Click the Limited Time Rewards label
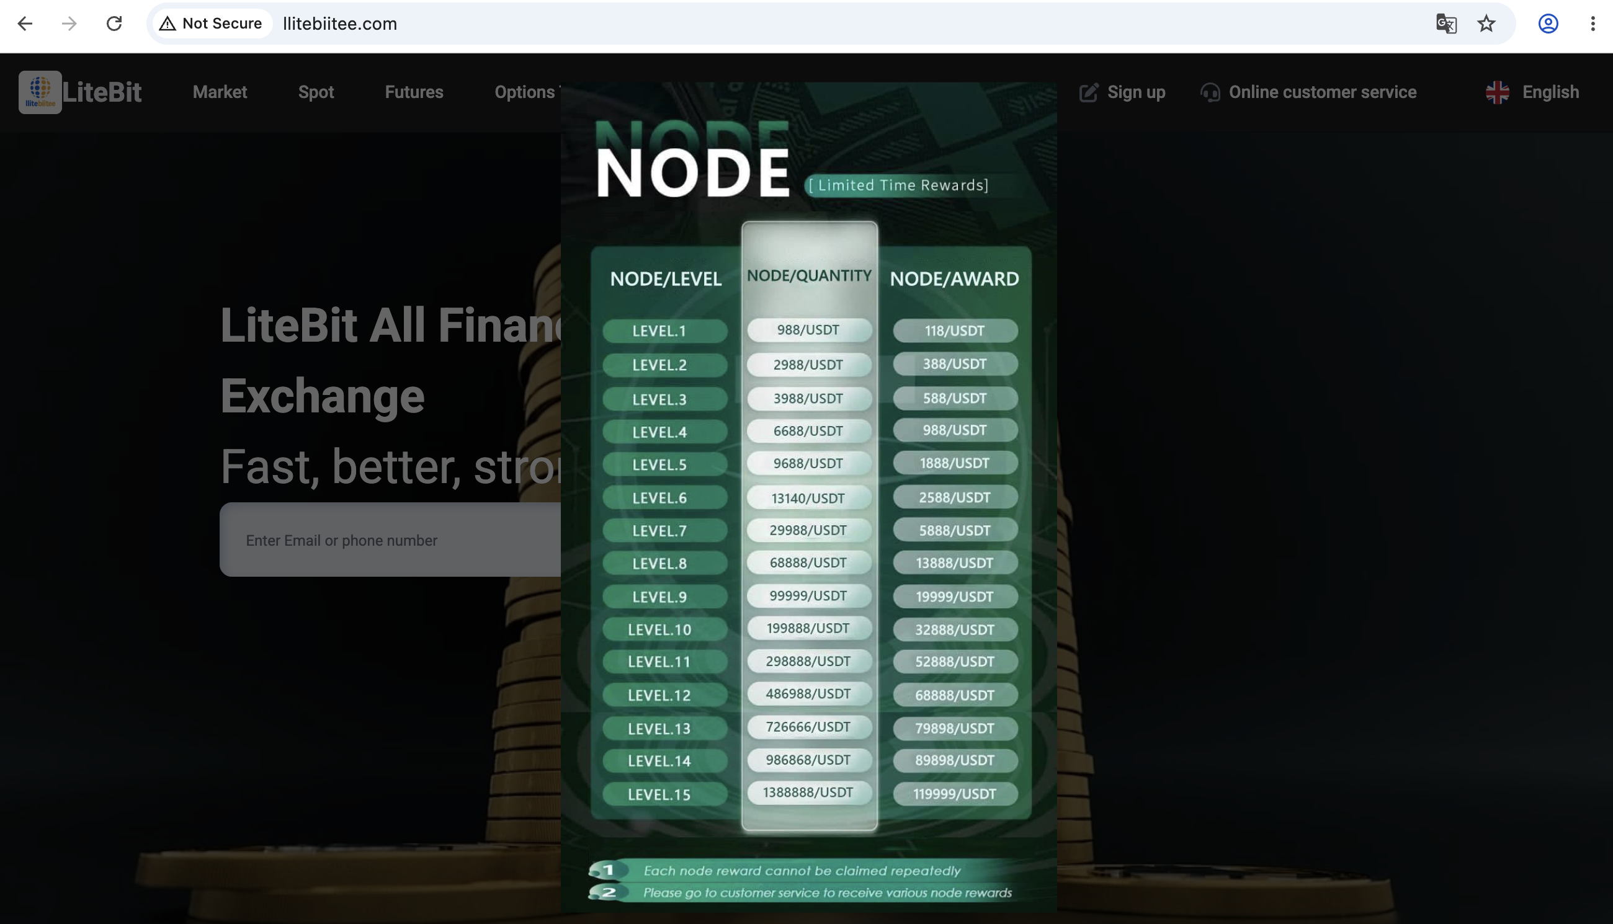 coord(898,185)
